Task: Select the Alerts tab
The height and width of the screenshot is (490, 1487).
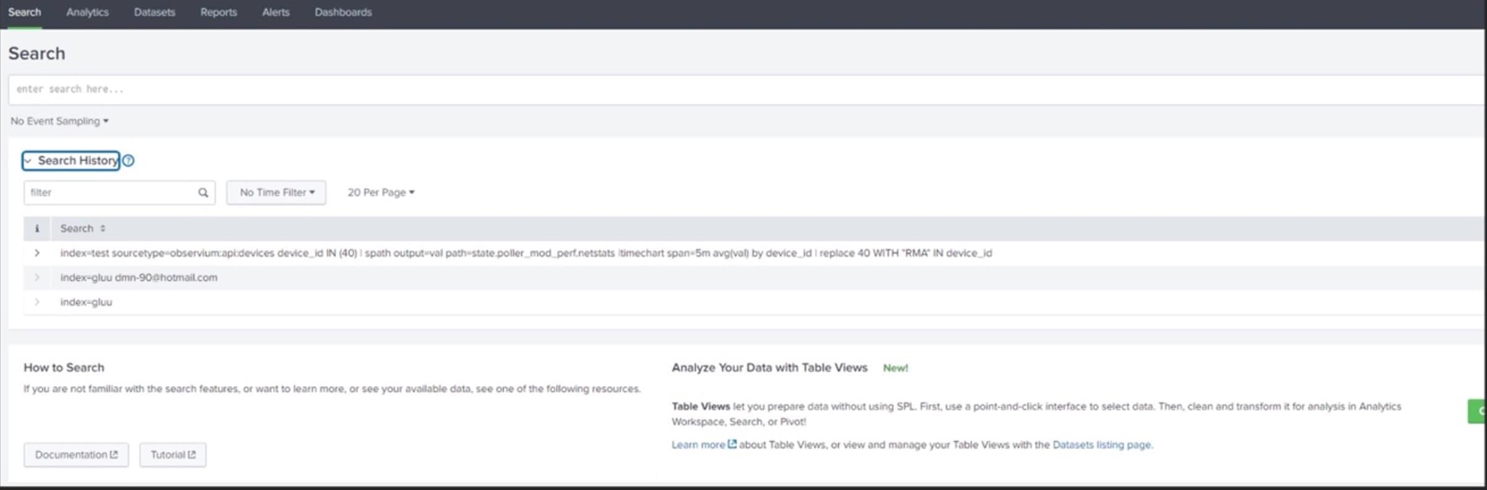Action: pyautogui.click(x=275, y=12)
